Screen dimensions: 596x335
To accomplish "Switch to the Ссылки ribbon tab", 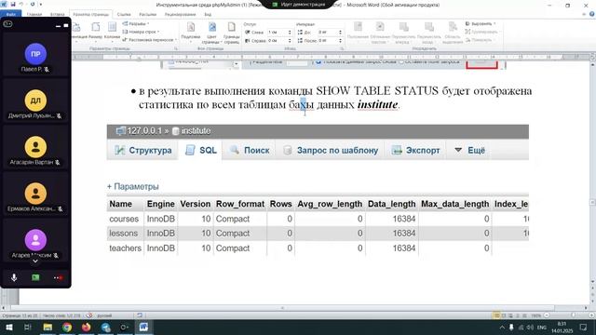I will pyautogui.click(x=124, y=15).
